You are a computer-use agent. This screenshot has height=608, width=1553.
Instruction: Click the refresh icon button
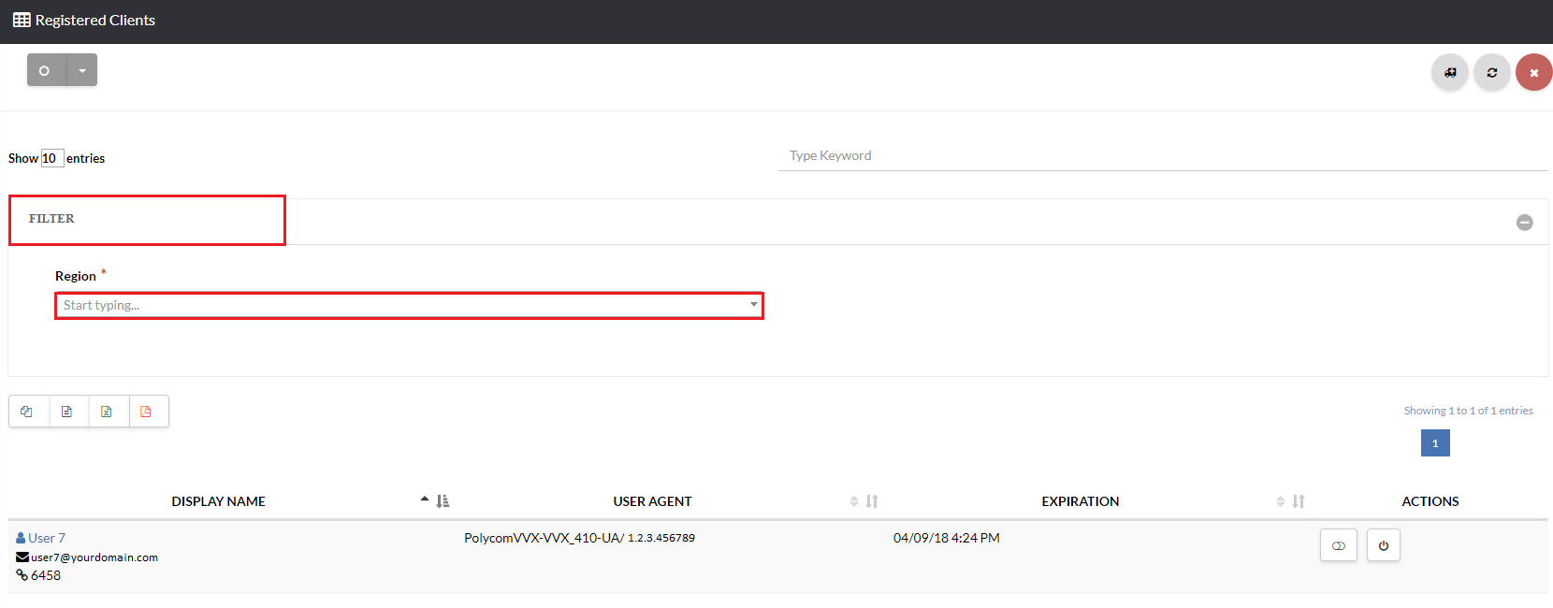(x=1491, y=73)
